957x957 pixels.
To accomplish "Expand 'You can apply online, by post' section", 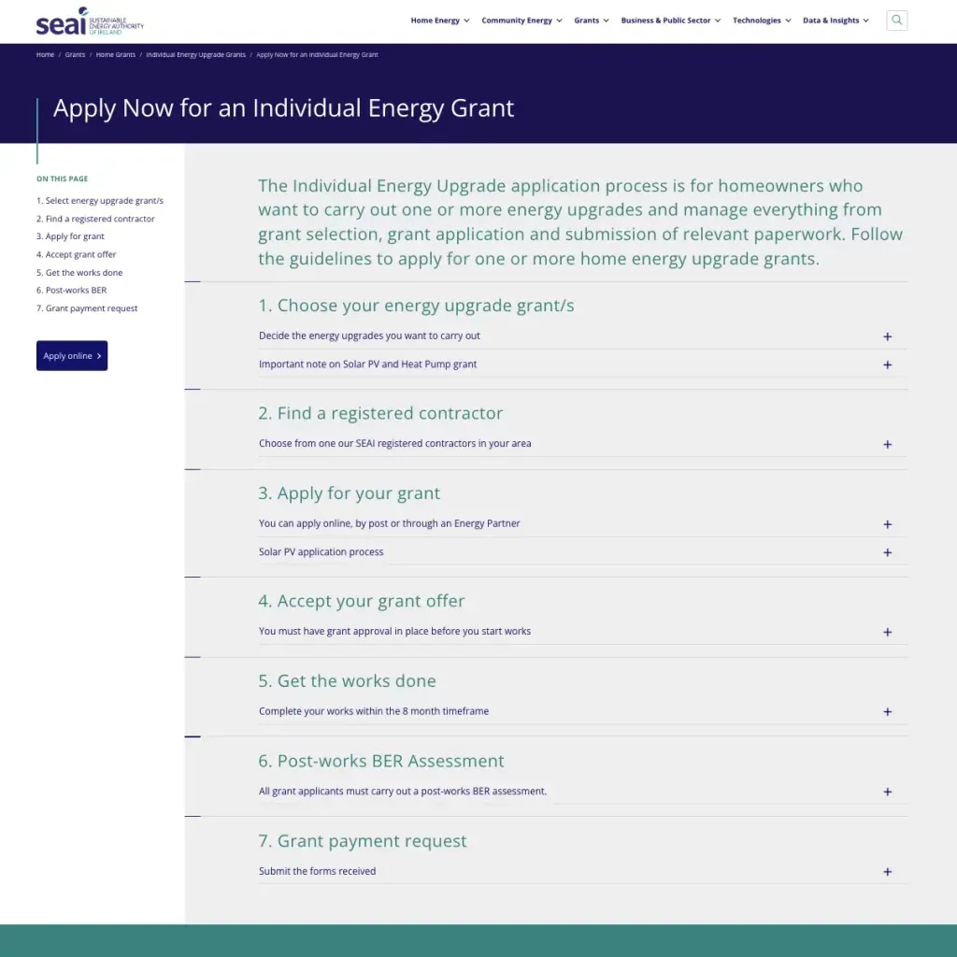I will (582, 523).
